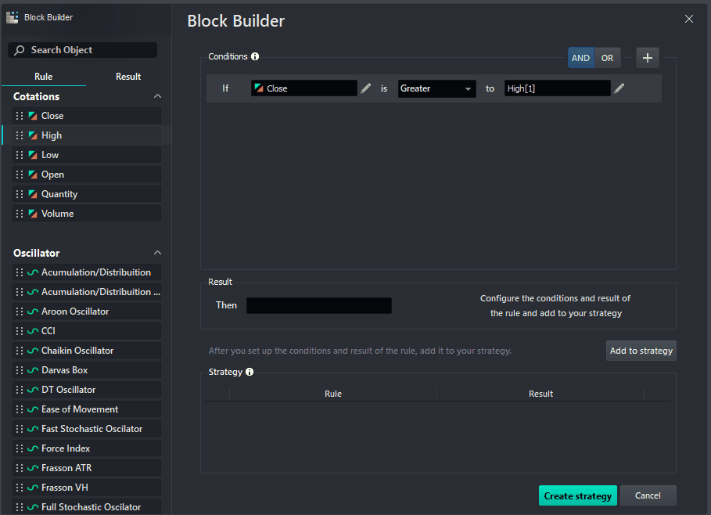
Task: Switch to the Rule tab
Action: pyautogui.click(x=44, y=76)
